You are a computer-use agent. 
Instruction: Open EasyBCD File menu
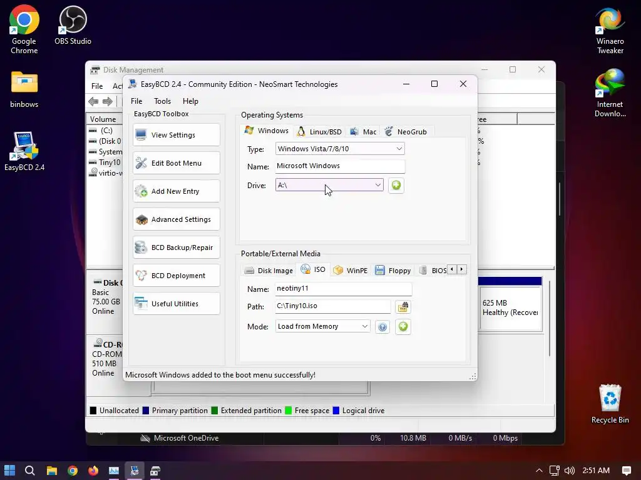(136, 101)
